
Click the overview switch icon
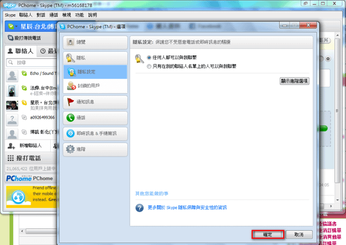pos(70,42)
